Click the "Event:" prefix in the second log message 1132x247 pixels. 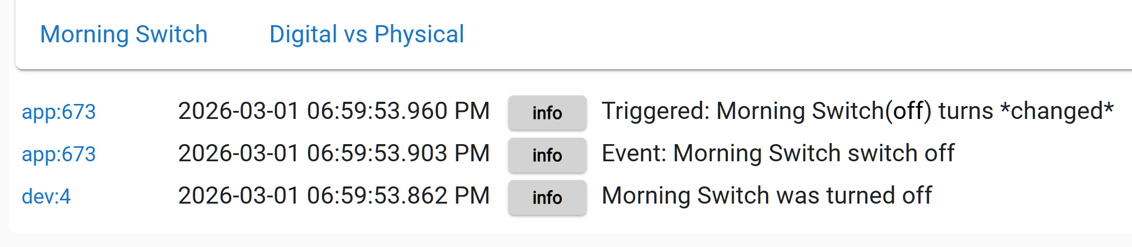(634, 154)
